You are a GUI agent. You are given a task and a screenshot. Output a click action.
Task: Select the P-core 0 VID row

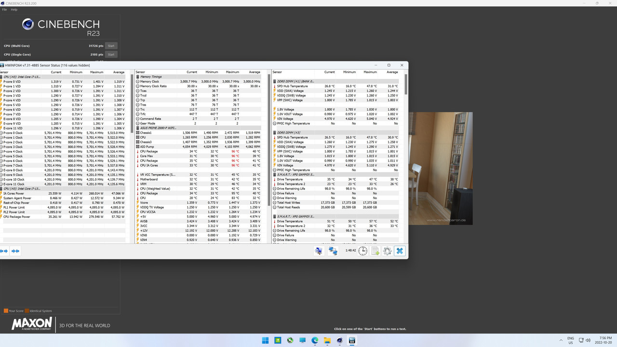coord(63,81)
